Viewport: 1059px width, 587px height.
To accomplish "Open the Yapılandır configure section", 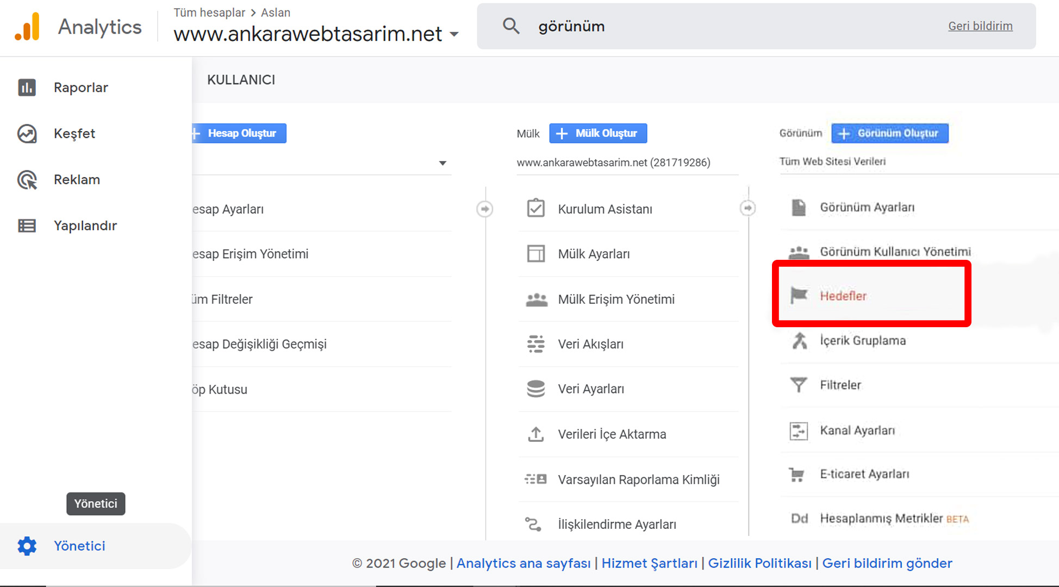I will click(27, 225).
